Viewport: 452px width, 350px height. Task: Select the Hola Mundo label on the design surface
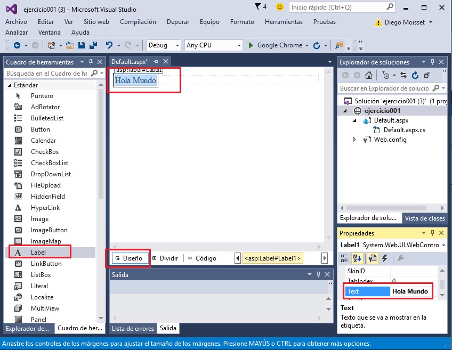[135, 80]
